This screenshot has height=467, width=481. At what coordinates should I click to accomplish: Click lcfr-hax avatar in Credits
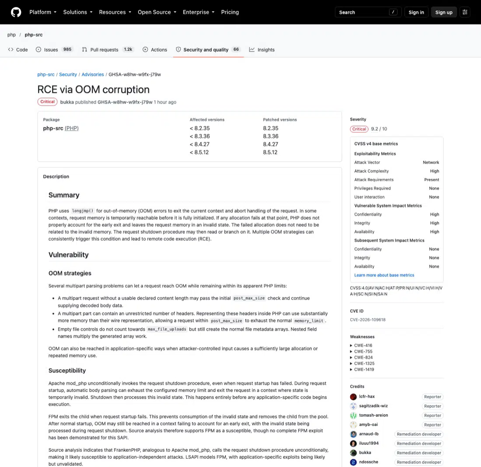point(353,397)
